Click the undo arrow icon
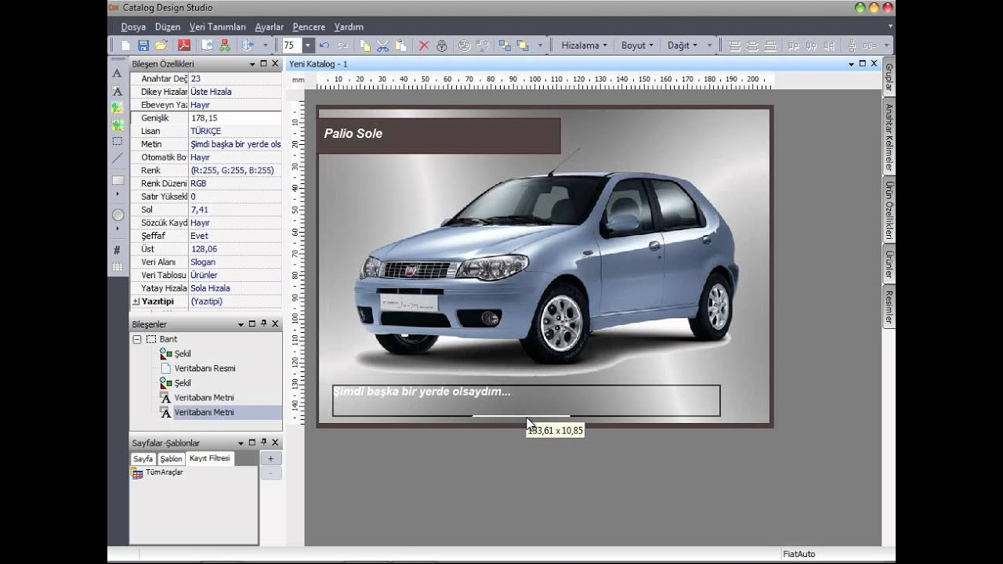 point(324,45)
